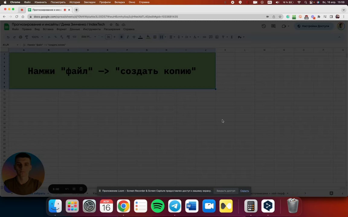Increase font size with plus button
The width and height of the screenshot is (348, 217).
(x=114, y=37)
